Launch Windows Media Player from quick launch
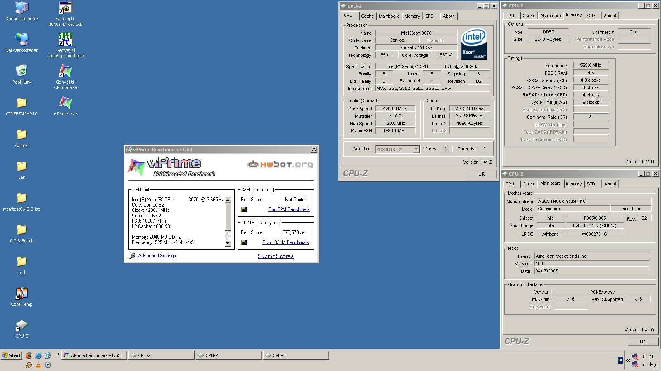The height and width of the screenshot is (371, 661). coord(48,365)
